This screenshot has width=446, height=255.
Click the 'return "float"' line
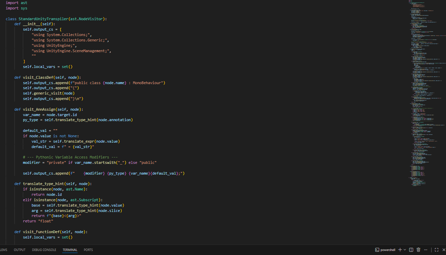[38, 221]
